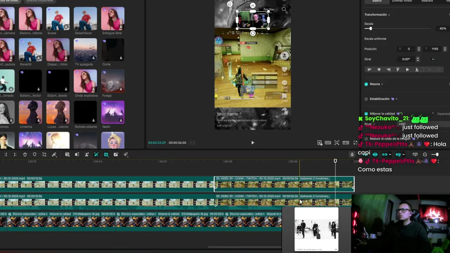
Task: Play the preview video
Action: [252, 143]
